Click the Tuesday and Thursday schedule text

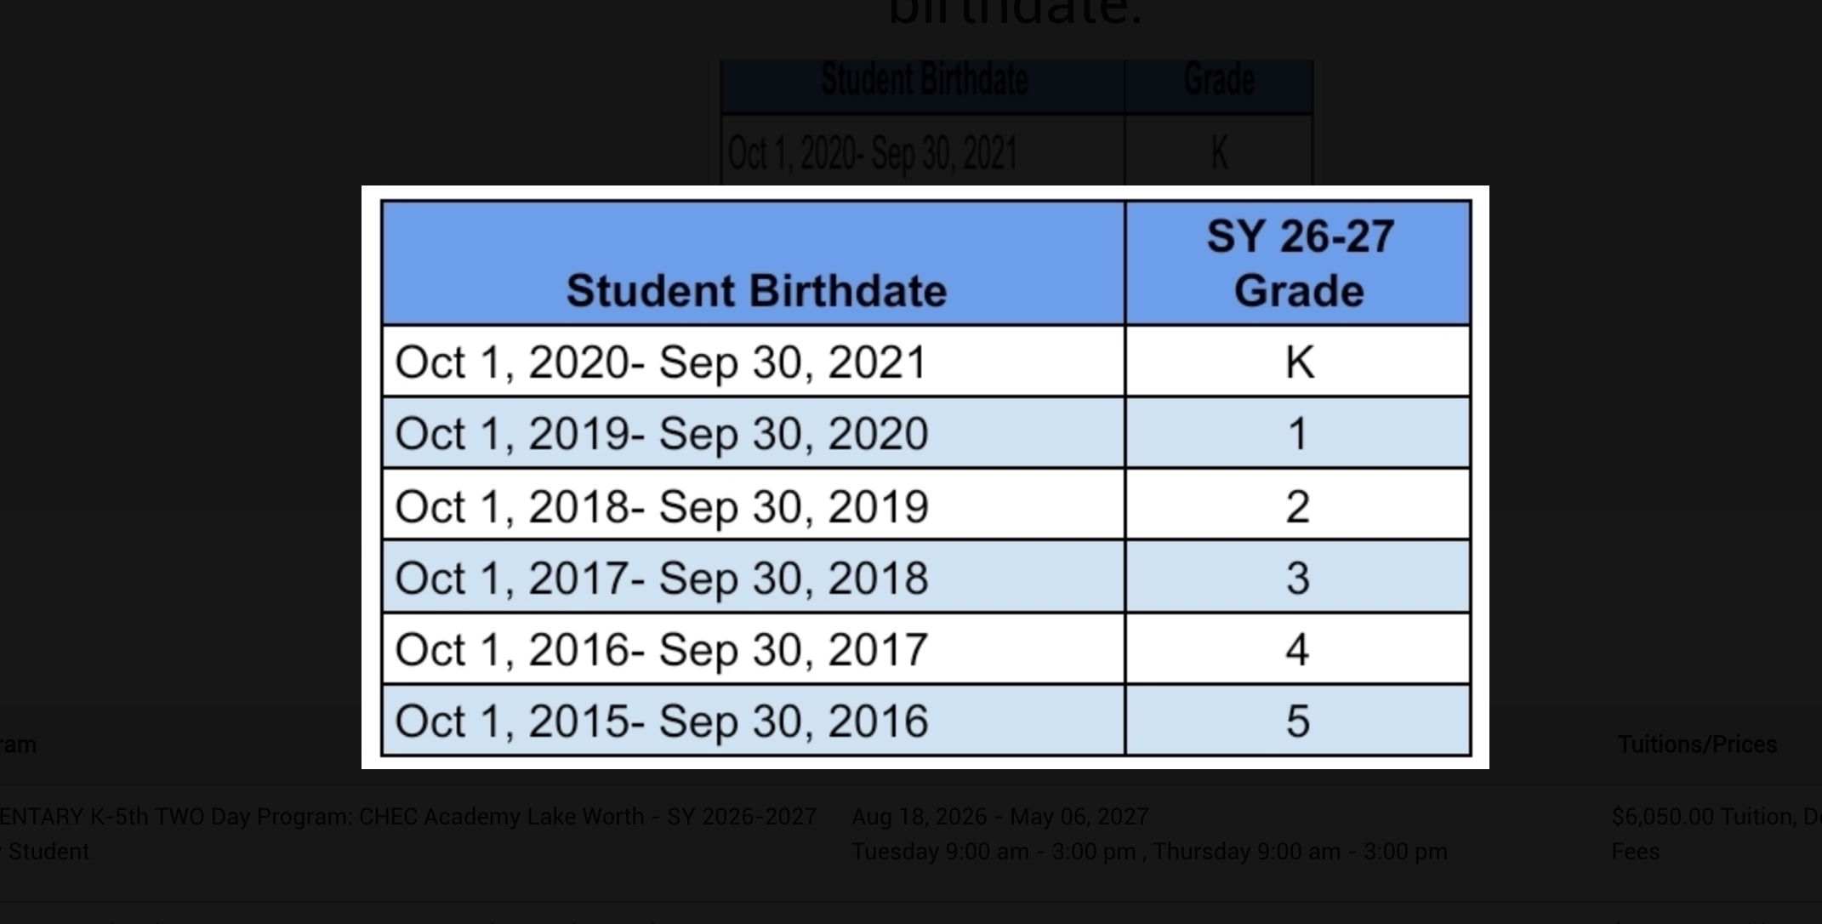1149,852
